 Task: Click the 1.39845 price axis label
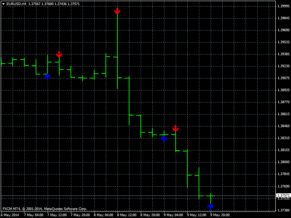point(283,18)
